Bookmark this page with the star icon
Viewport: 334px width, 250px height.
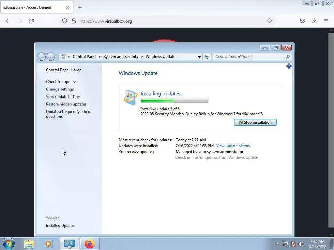(x=269, y=21)
